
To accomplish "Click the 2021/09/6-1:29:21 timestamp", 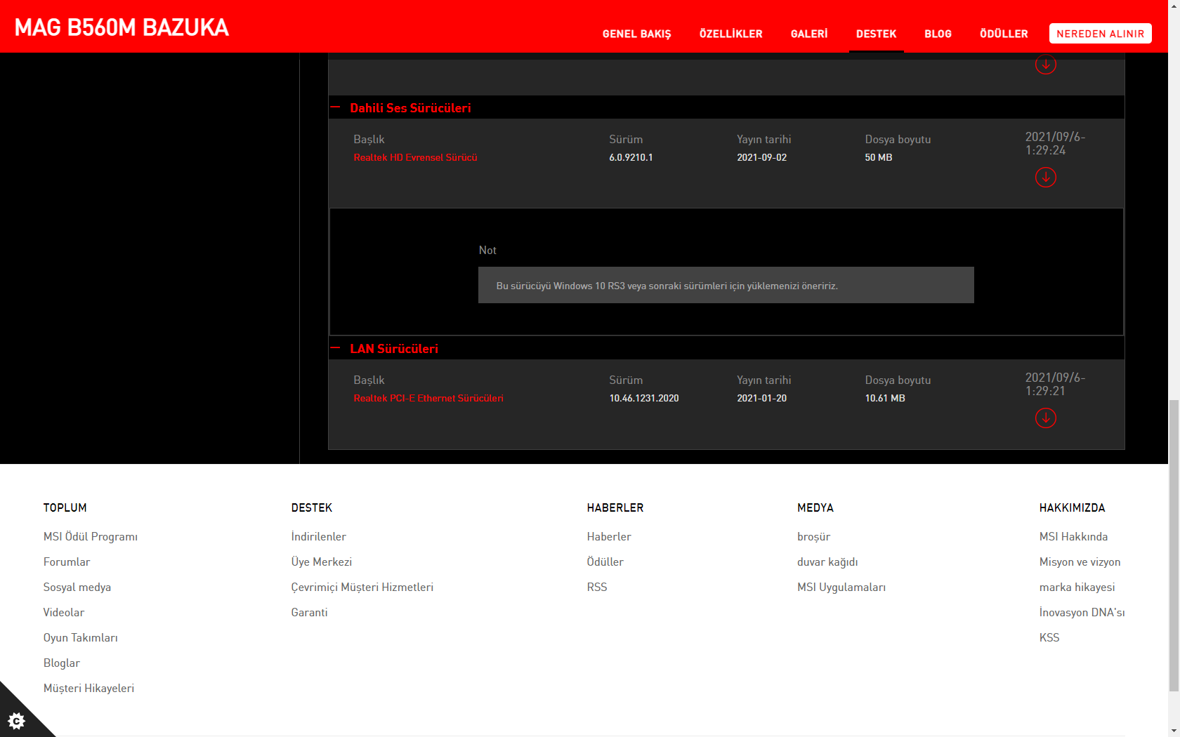I will coord(1055,384).
